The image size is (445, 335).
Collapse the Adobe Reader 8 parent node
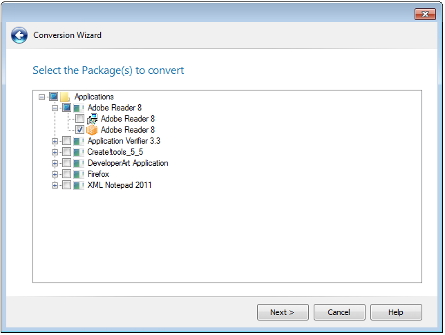[x=55, y=108]
